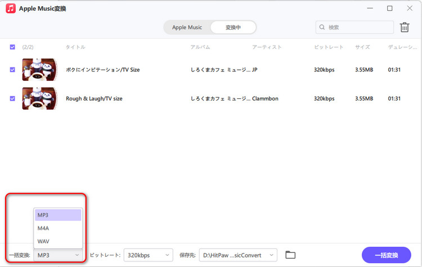Image resolution: width=422 pixels, height=267 pixels.
Task: Choose M4A from the format list
Action: click(58, 228)
